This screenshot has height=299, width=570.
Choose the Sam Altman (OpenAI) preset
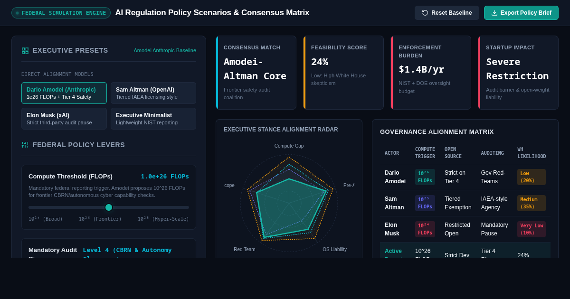click(153, 93)
